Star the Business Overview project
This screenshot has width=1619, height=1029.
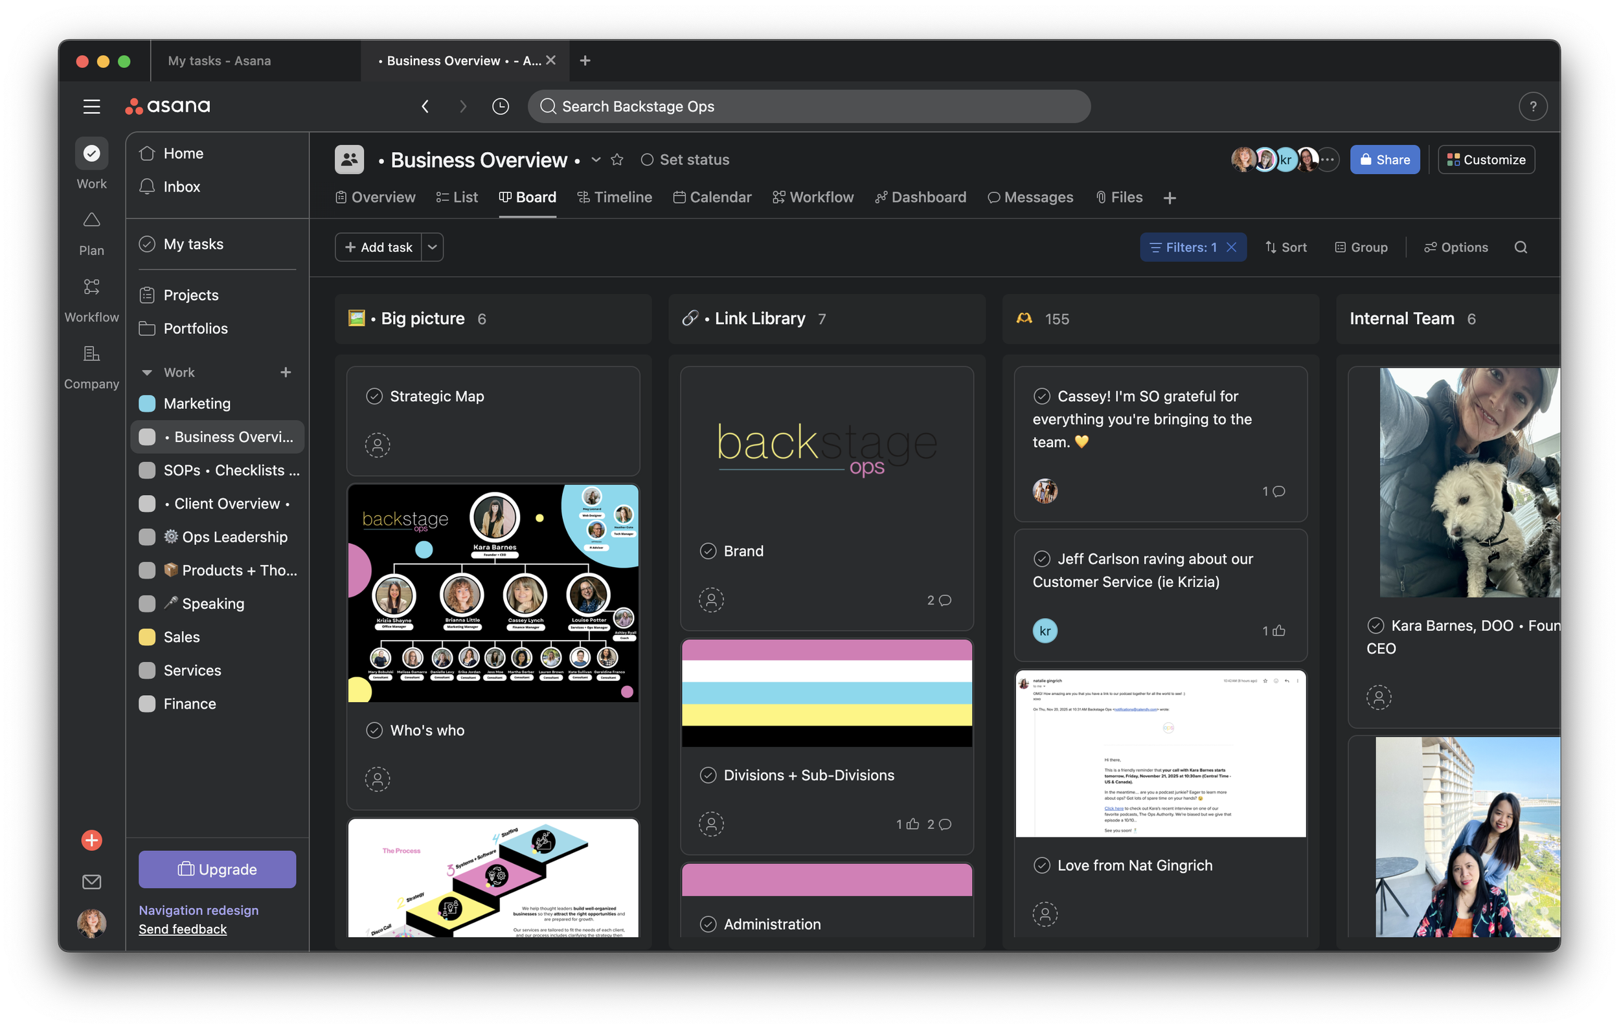[617, 160]
